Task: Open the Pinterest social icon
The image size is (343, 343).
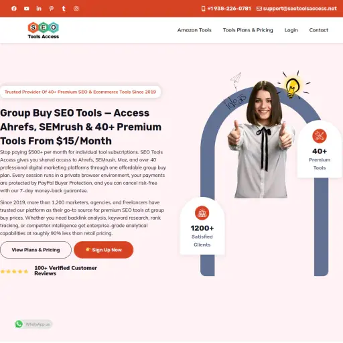Action: point(52,9)
